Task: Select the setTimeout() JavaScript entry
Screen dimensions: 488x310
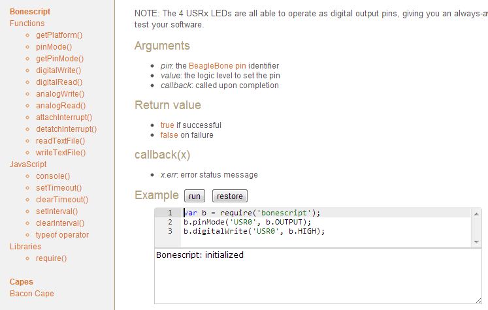Action: 58,188
